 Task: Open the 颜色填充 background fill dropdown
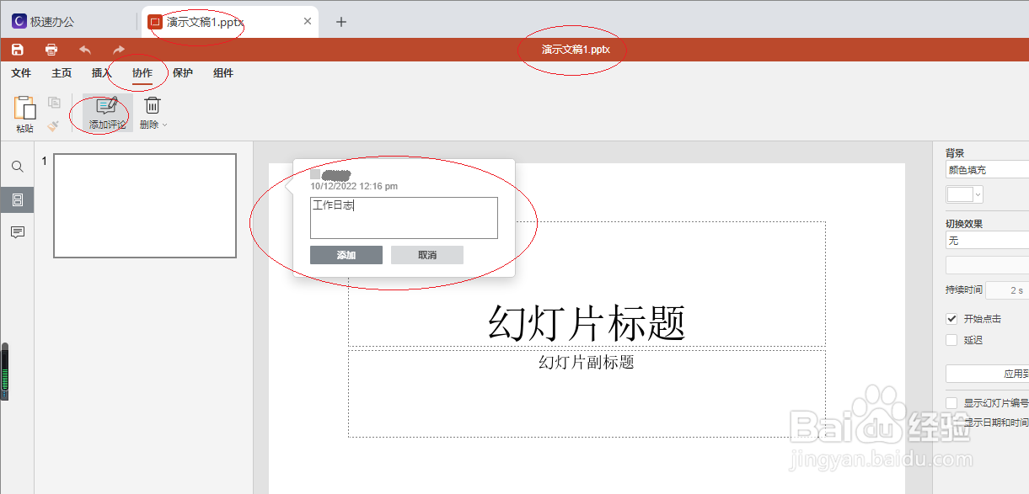point(986,169)
